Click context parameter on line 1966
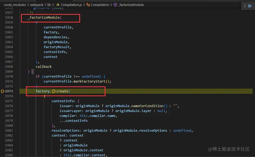The width and height of the screenshot is (255, 157). (51, 57)
